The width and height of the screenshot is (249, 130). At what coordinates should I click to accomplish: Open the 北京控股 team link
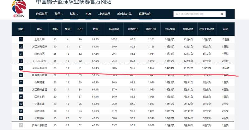(40, 118)
